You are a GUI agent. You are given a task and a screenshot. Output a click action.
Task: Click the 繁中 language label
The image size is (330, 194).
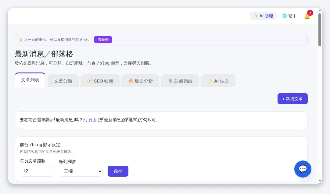292,16
